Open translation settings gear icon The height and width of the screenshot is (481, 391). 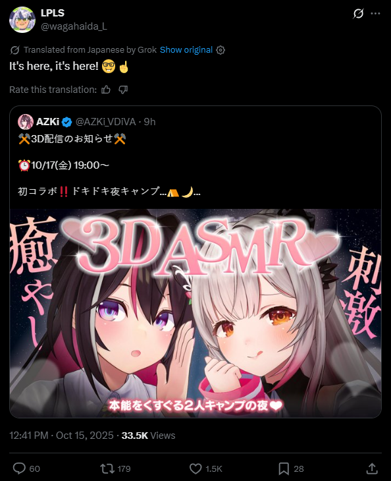221,50
